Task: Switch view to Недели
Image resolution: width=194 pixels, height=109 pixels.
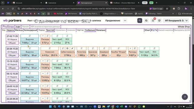Action: [x=10, y=30]
